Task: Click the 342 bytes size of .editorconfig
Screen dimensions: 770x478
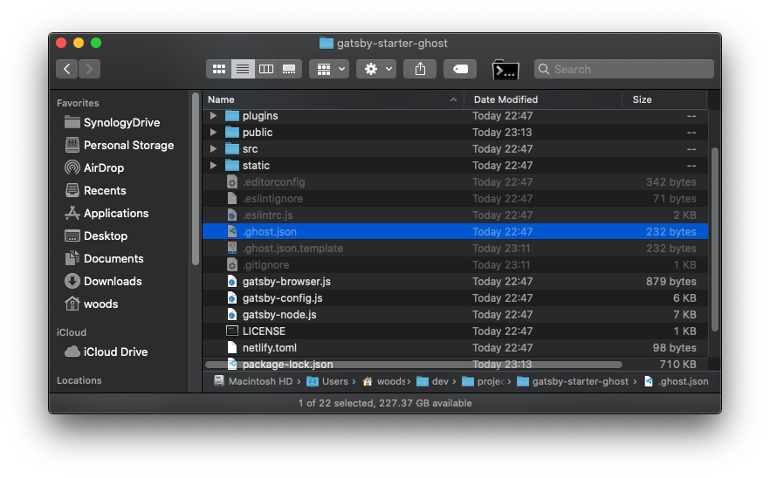Action: (x=670, y=182)
